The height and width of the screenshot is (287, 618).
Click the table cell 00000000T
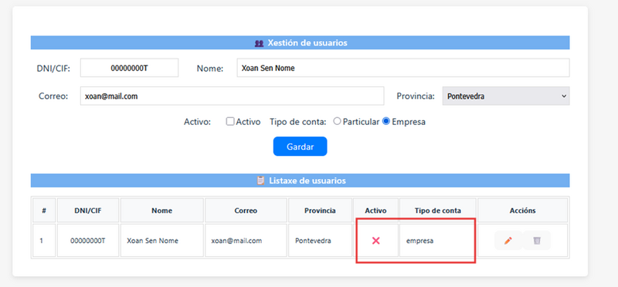pos(88,241)
